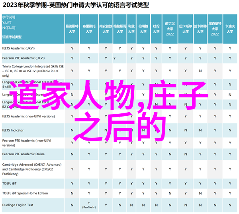Click 埃克塞特大学 Y cell in IELTS Indicator row

click(215, 130)
